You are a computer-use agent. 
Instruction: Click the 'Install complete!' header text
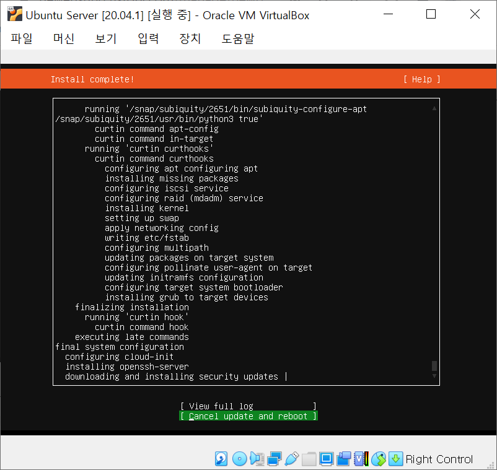click(92, 79)
